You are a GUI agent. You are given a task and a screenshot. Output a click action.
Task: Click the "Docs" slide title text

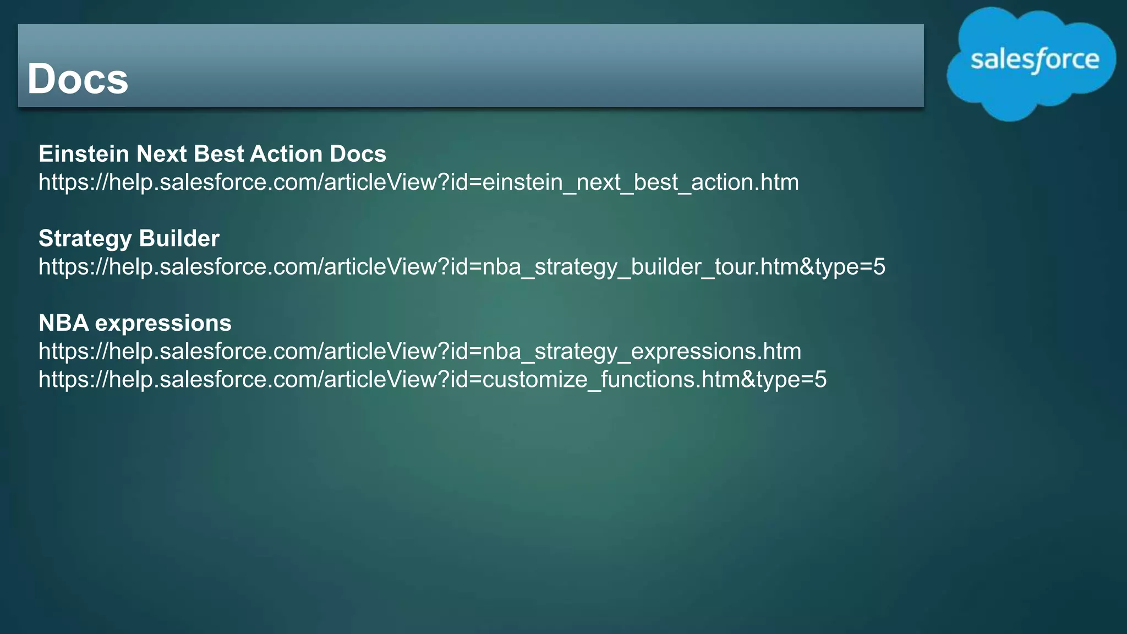pos(78,79)
